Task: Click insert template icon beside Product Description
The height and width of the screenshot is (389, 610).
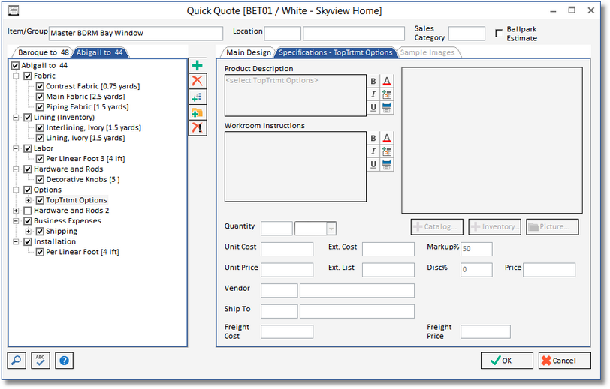Action: (x=387, y=94)
